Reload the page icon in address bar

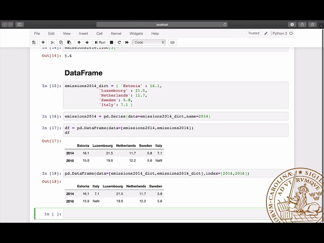click(x=225, y=25)
